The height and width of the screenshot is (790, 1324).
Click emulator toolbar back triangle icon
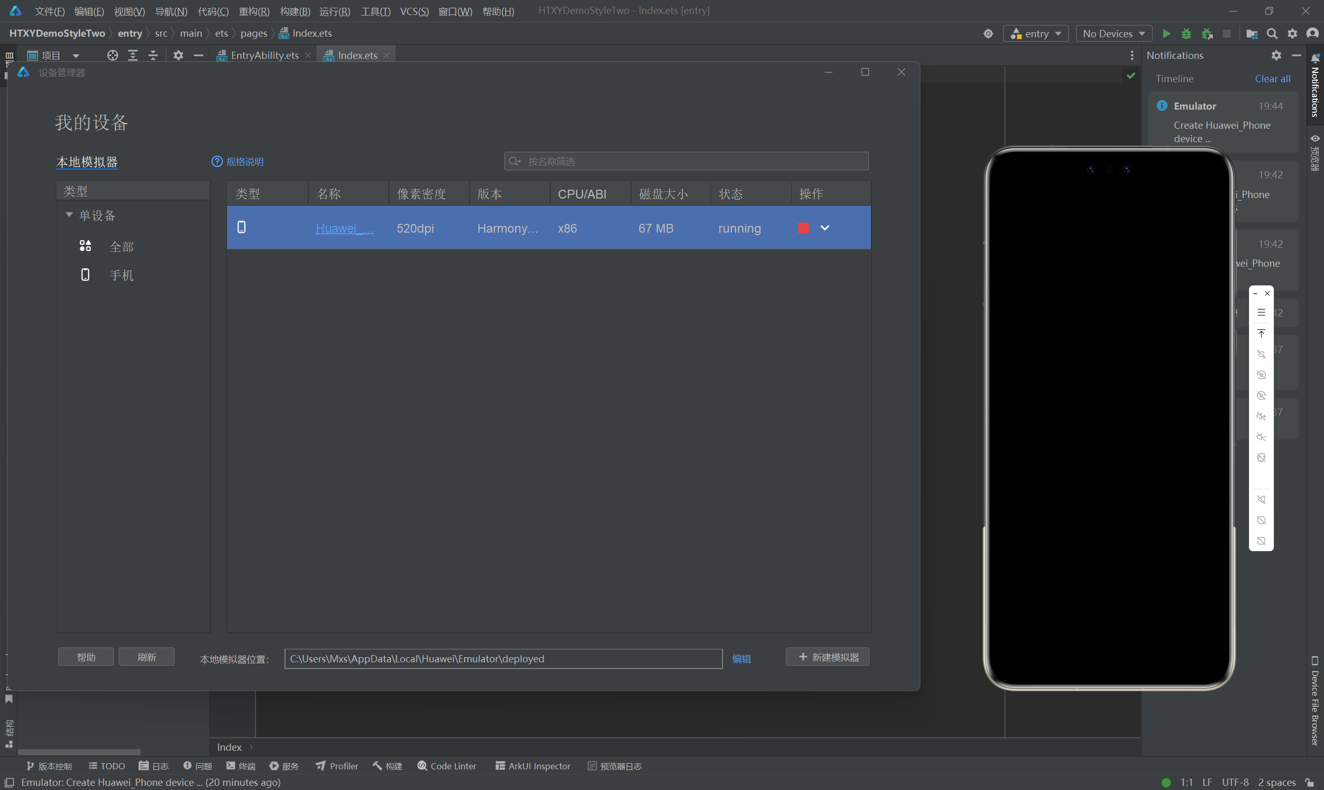(1261, 499)
